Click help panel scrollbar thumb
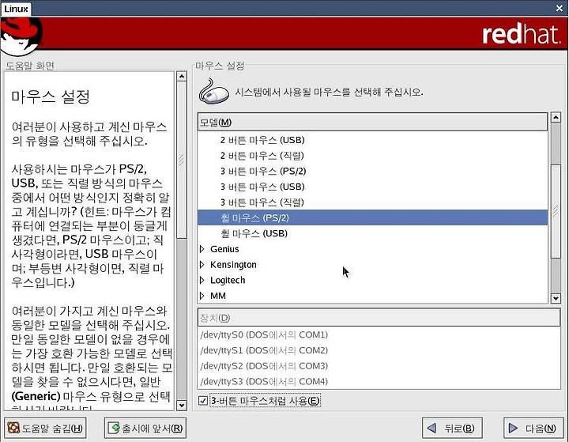Screen dimensions: 569x442 click(182, 160)
